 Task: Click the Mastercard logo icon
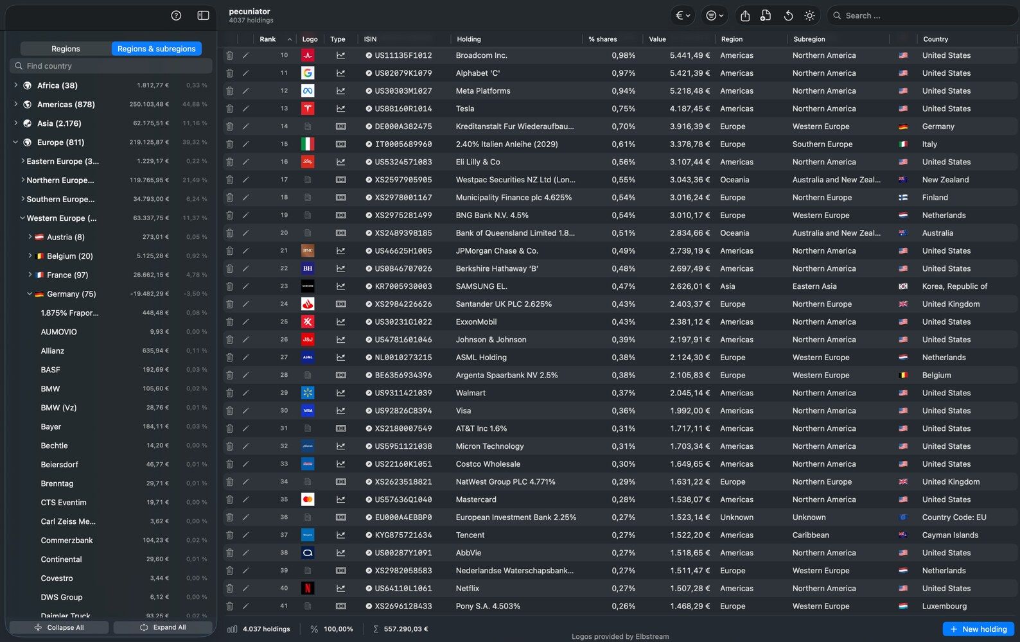coord(308,499)
